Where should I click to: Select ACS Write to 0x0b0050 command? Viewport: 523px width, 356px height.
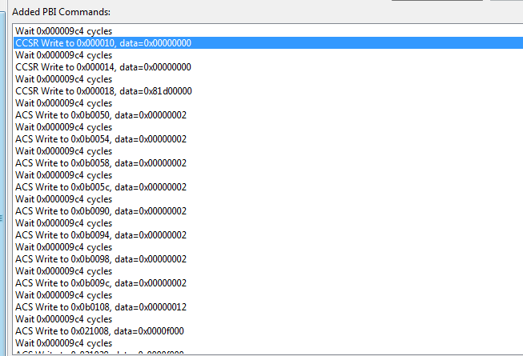(268, 115)
